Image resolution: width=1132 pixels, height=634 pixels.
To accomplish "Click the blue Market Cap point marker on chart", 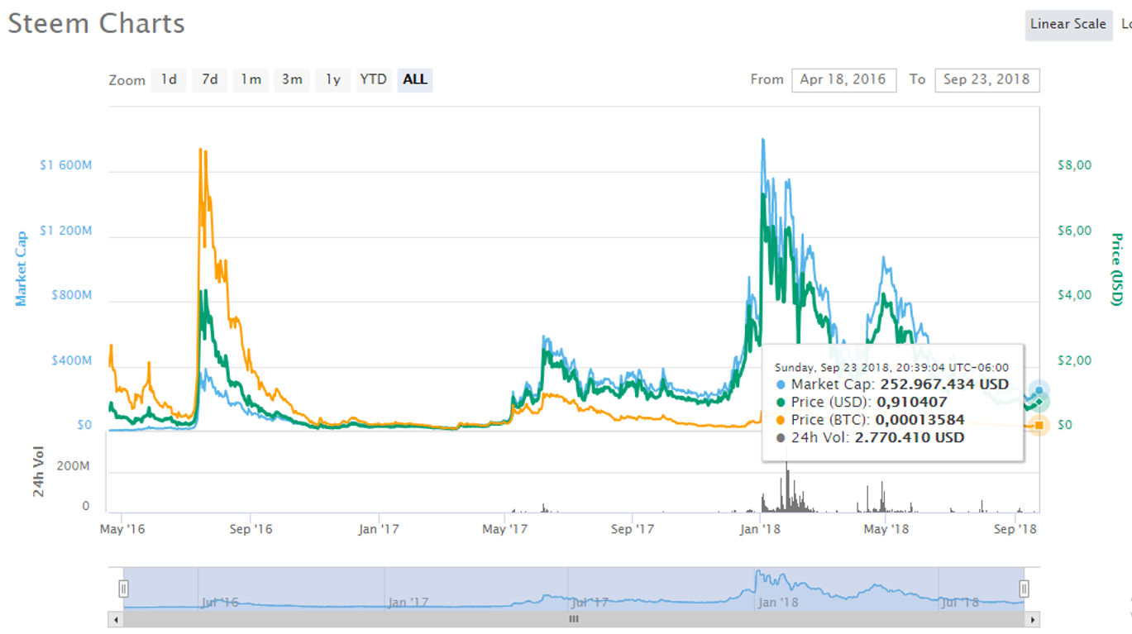I will (1039, 390).
